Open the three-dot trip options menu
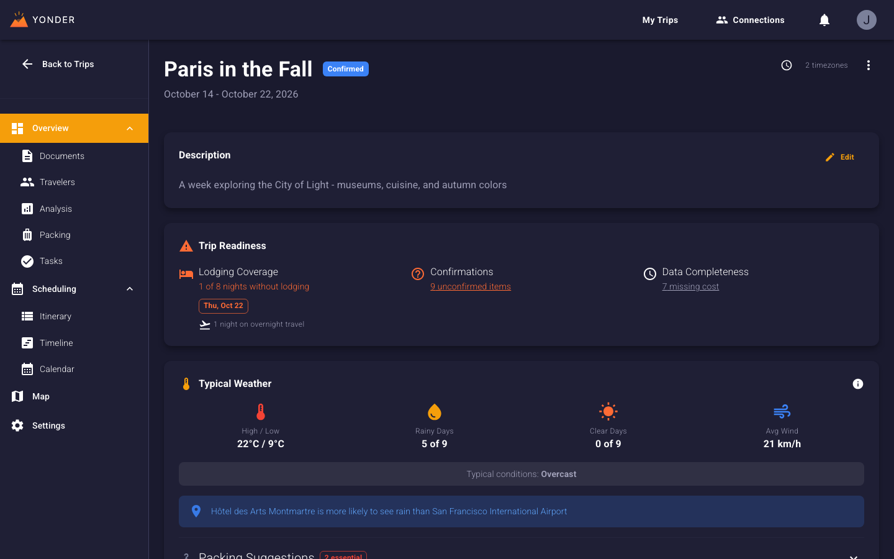 coord(869,65)
